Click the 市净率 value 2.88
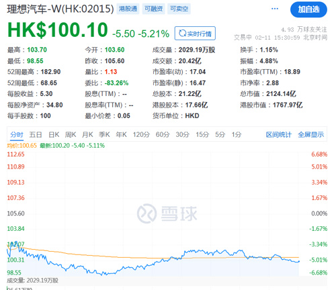 click(272, 83)
